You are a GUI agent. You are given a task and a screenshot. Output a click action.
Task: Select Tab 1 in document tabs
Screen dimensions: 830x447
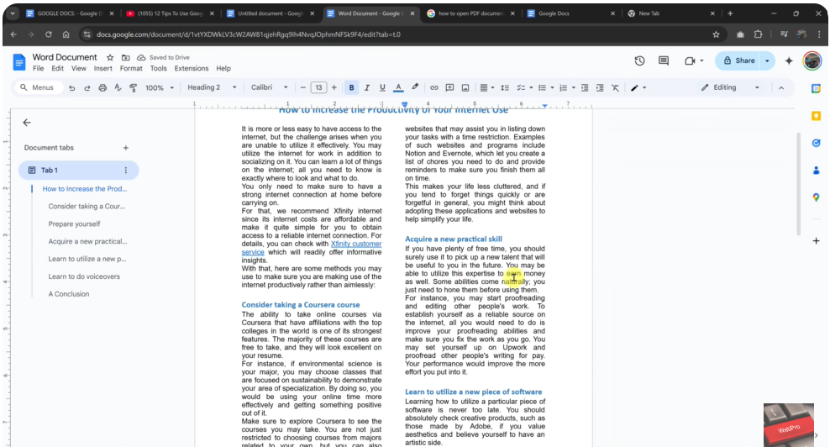78,170
